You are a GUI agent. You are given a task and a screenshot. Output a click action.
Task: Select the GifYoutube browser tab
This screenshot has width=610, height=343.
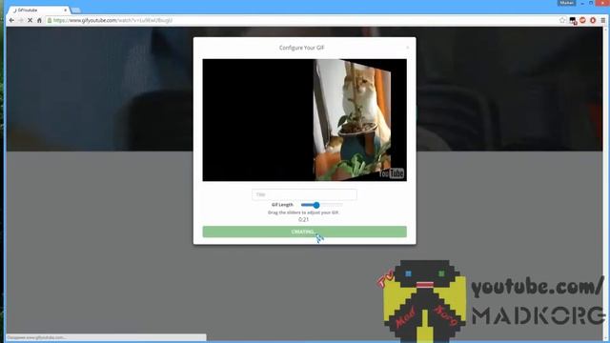(38, 10)
